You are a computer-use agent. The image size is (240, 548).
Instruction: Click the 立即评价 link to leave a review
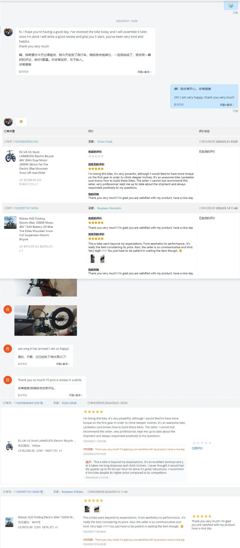point(197,448)
